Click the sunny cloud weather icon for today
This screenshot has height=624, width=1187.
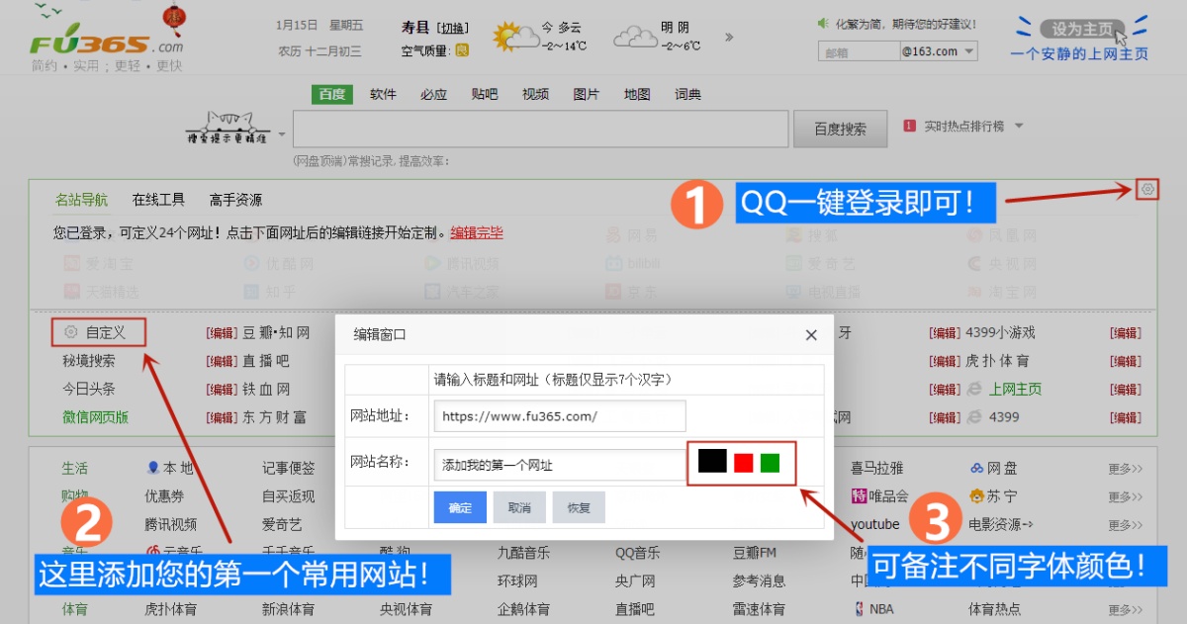pyautogui.click(x=513, y=38)
